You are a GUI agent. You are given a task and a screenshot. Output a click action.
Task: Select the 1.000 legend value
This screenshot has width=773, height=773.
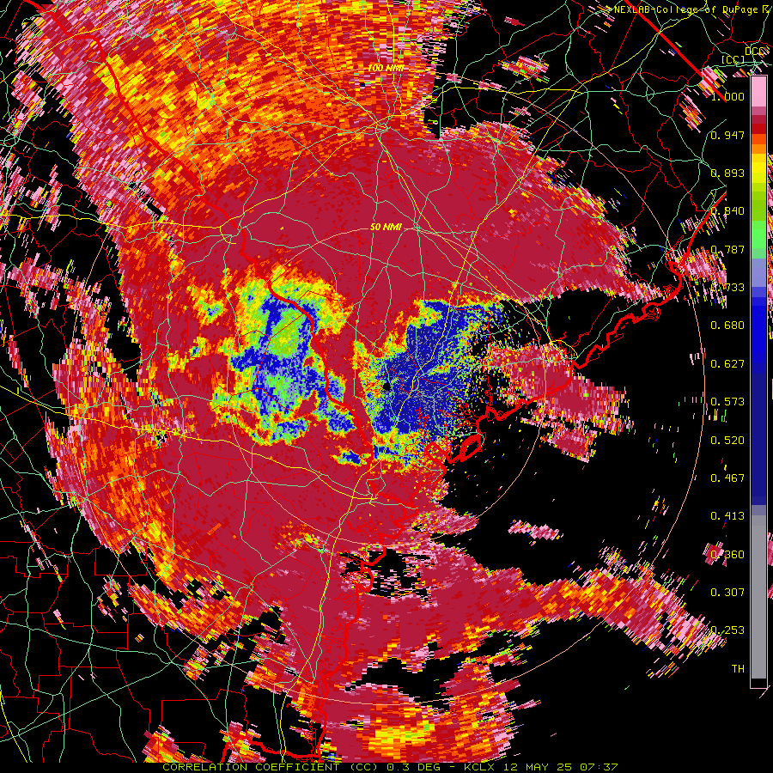click(727, 96)
